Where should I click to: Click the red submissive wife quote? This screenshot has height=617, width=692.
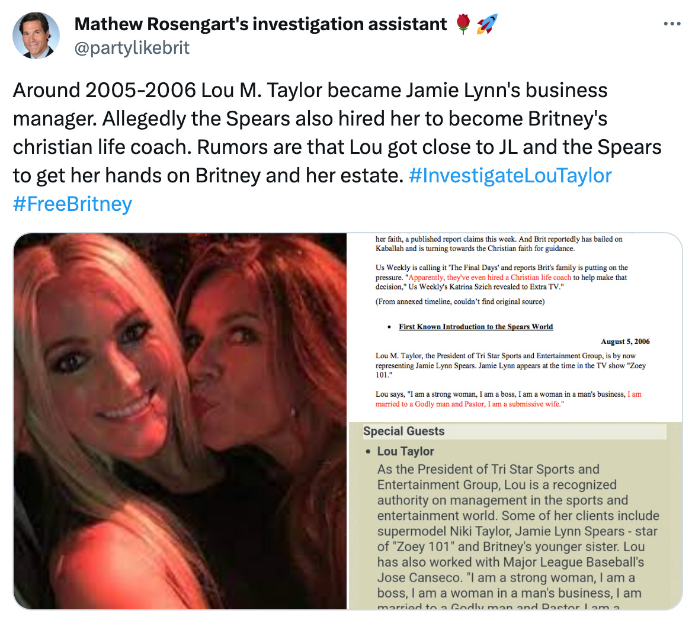[508, 399]
